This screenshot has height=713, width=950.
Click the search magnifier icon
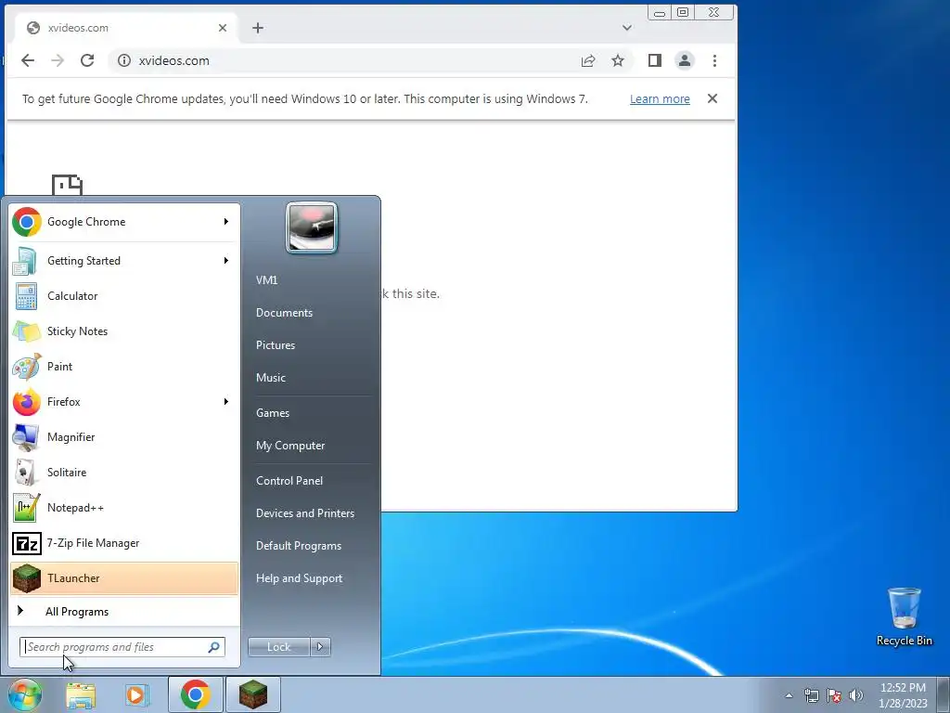tap(214, 647)
